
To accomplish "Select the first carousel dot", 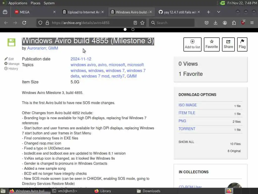I will [x=125, y=29].
